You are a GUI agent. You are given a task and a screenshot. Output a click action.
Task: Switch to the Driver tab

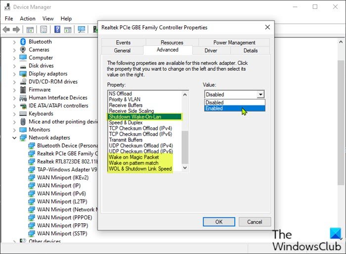(x=211, y=51)
